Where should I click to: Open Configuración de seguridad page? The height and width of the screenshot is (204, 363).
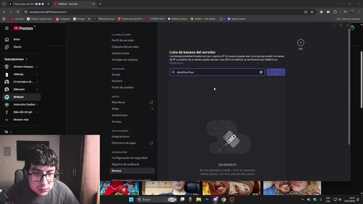[129, 158]
